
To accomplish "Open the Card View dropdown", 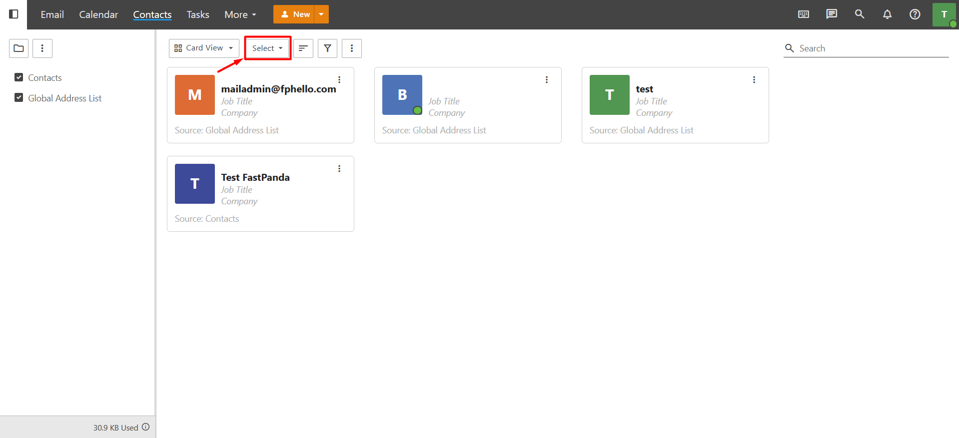I will tap(204, 48).
